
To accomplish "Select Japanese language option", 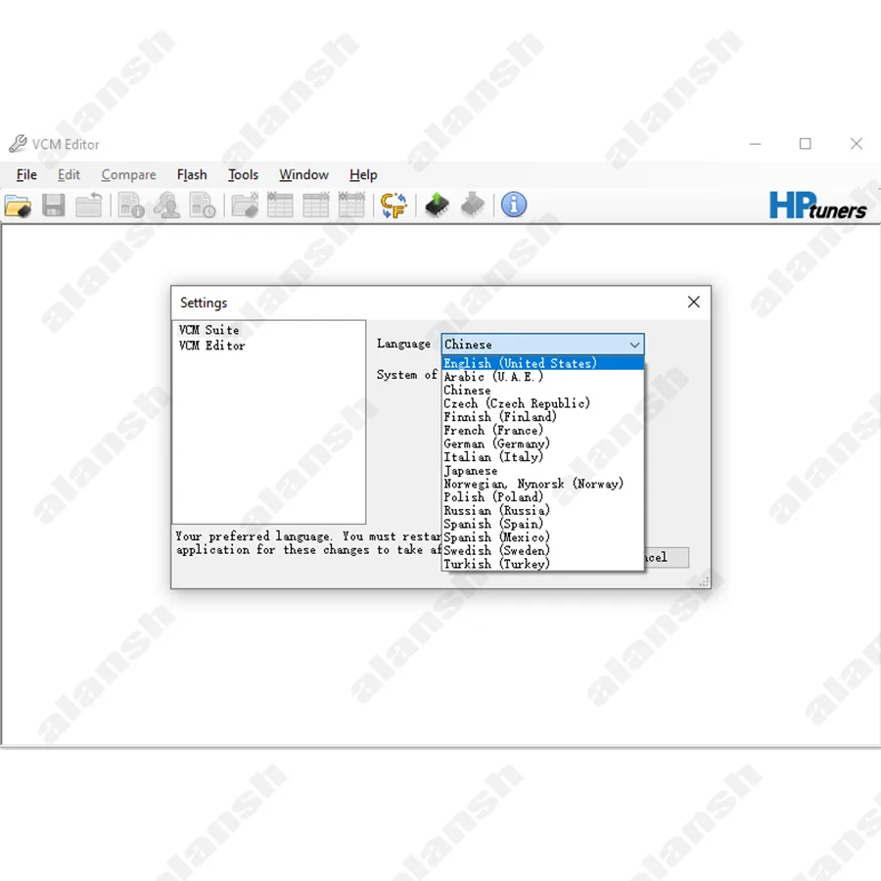I will [542, 470].
